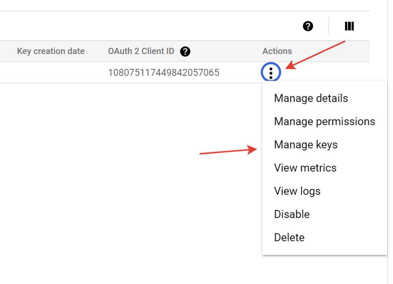
Task: Click the Key creation date column header
Action: click(x=51, y=51)
